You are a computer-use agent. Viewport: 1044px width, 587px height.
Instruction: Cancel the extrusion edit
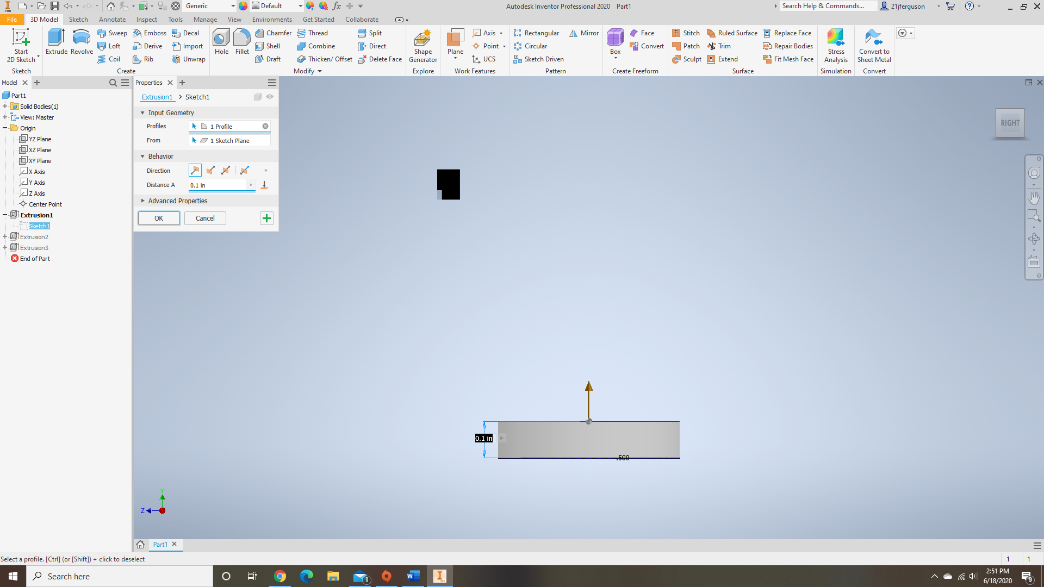(205, 218)
